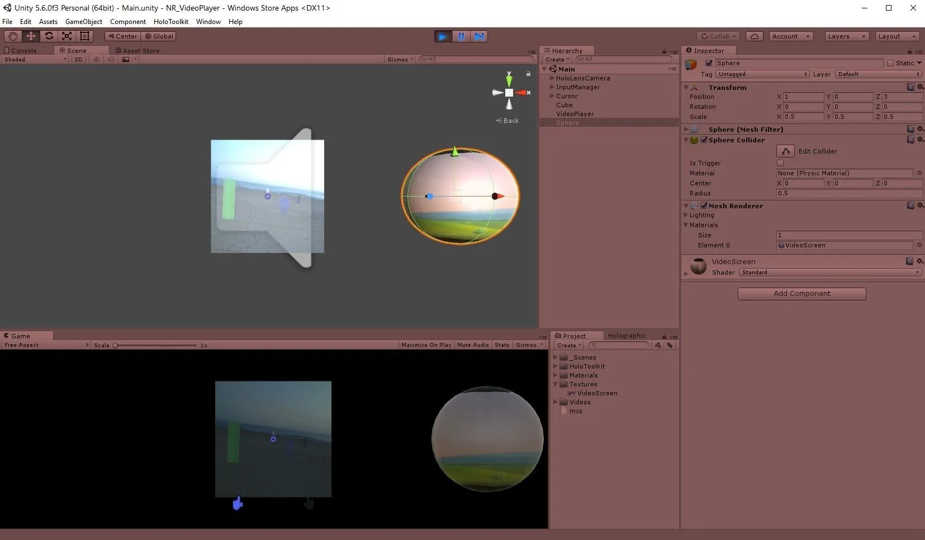
Task: Click the red X axis cone
Action: (521, 93)
